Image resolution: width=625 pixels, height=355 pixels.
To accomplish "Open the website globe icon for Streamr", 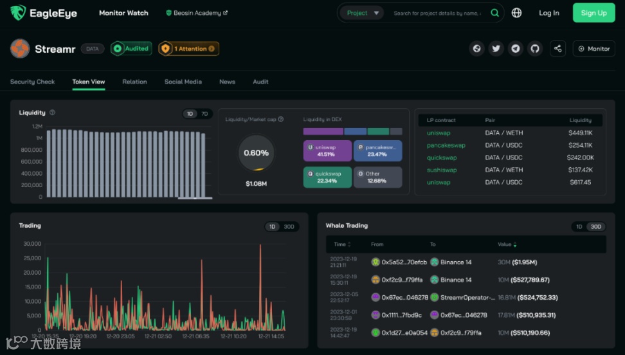I will pyautogui.click(x=476, y=49).
